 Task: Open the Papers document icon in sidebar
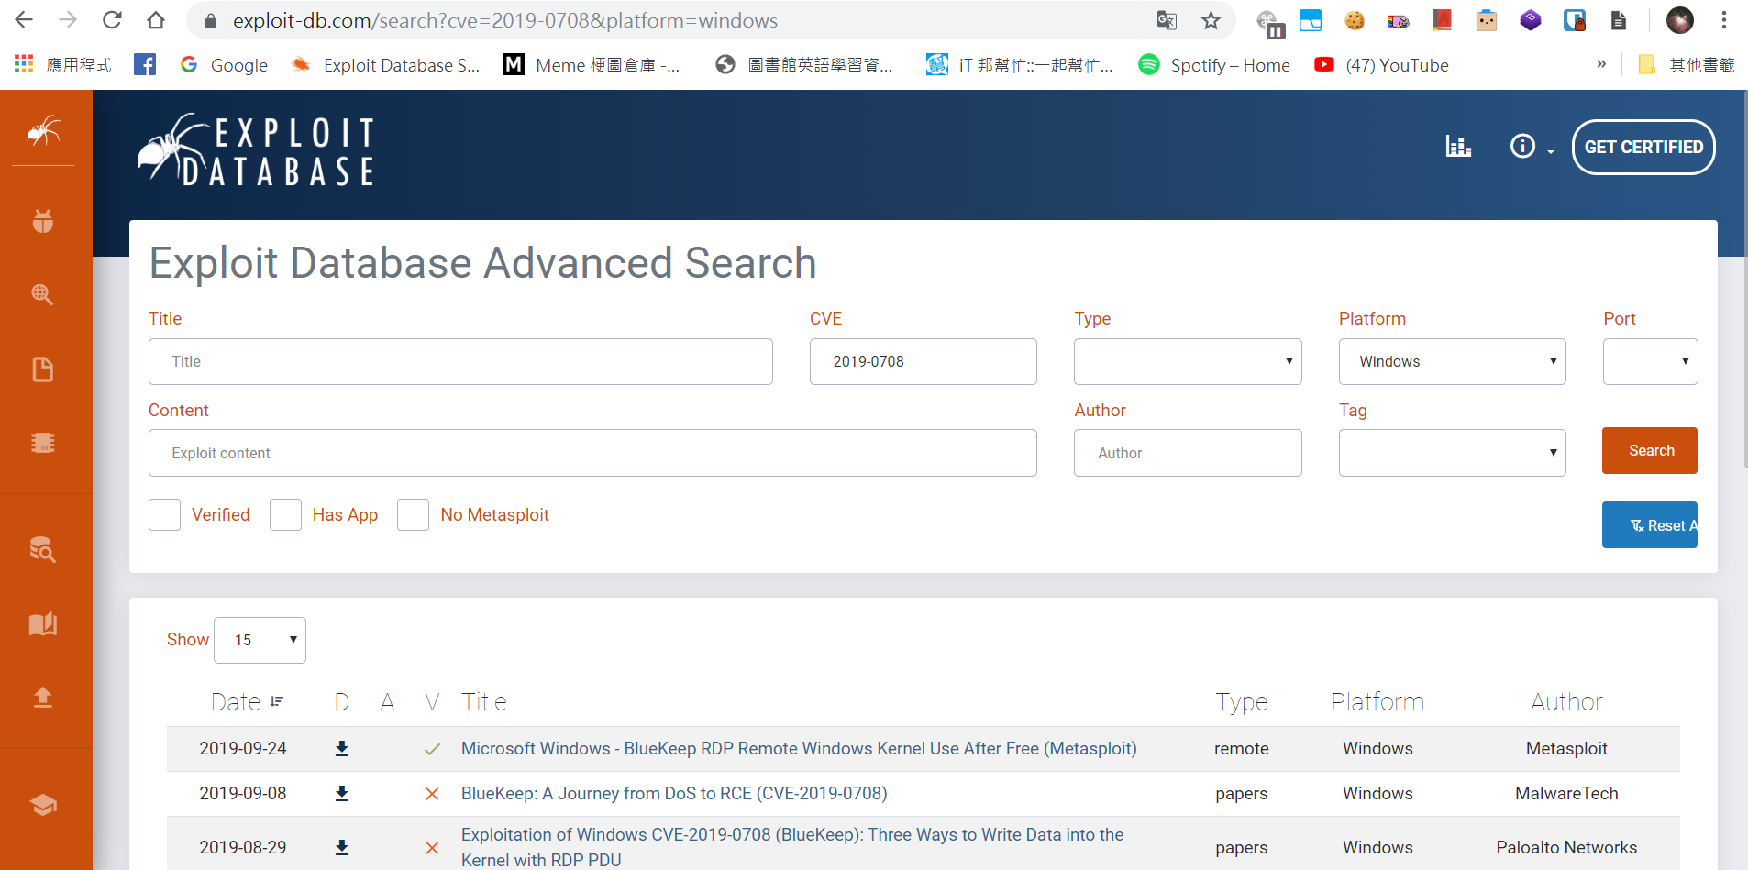point(43,369)
